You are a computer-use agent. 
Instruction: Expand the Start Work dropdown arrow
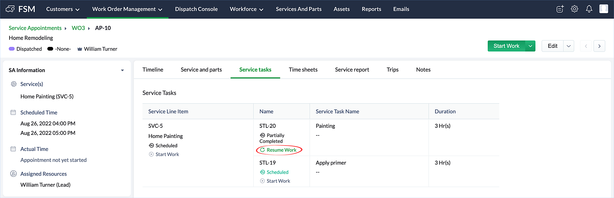point(530,46)
